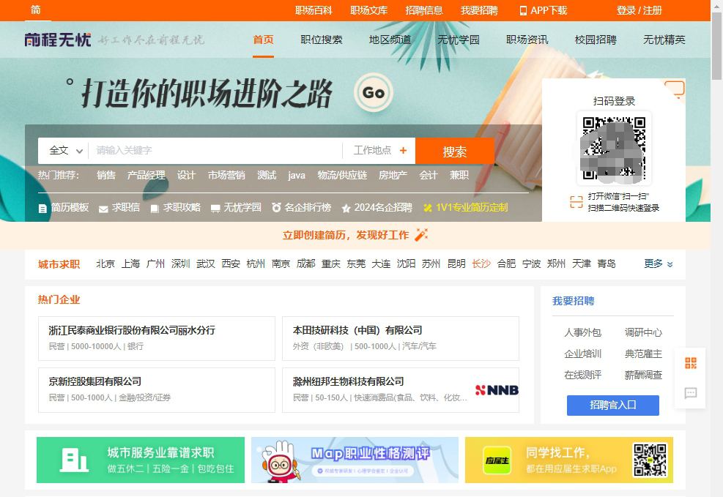Expand 更多 cities list
The image size is (723, 497).
(658, 264)
